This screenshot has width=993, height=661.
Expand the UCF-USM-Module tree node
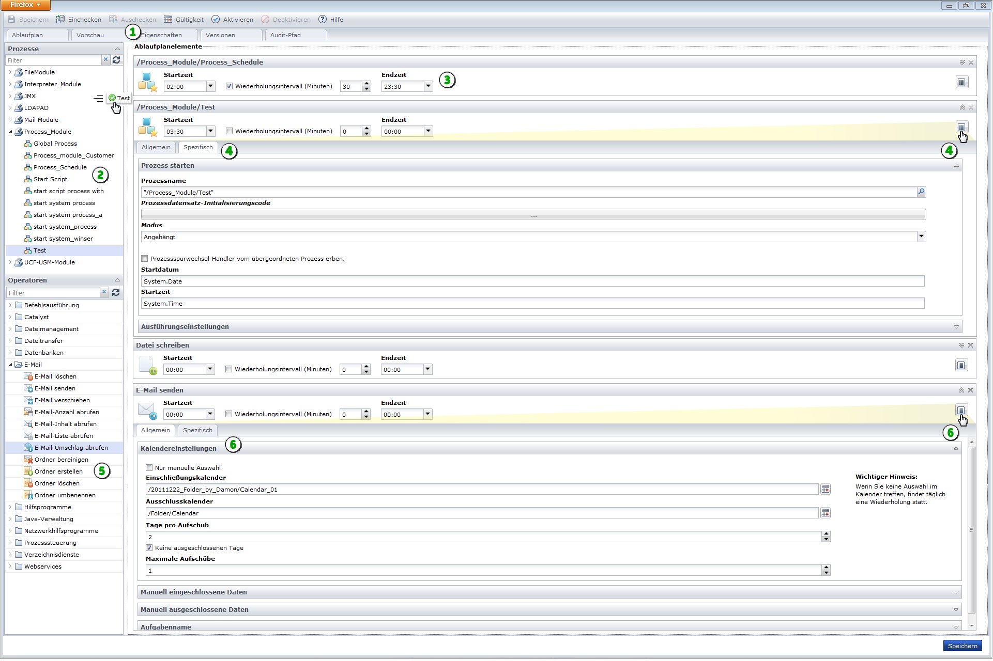[x=10, y=262]
